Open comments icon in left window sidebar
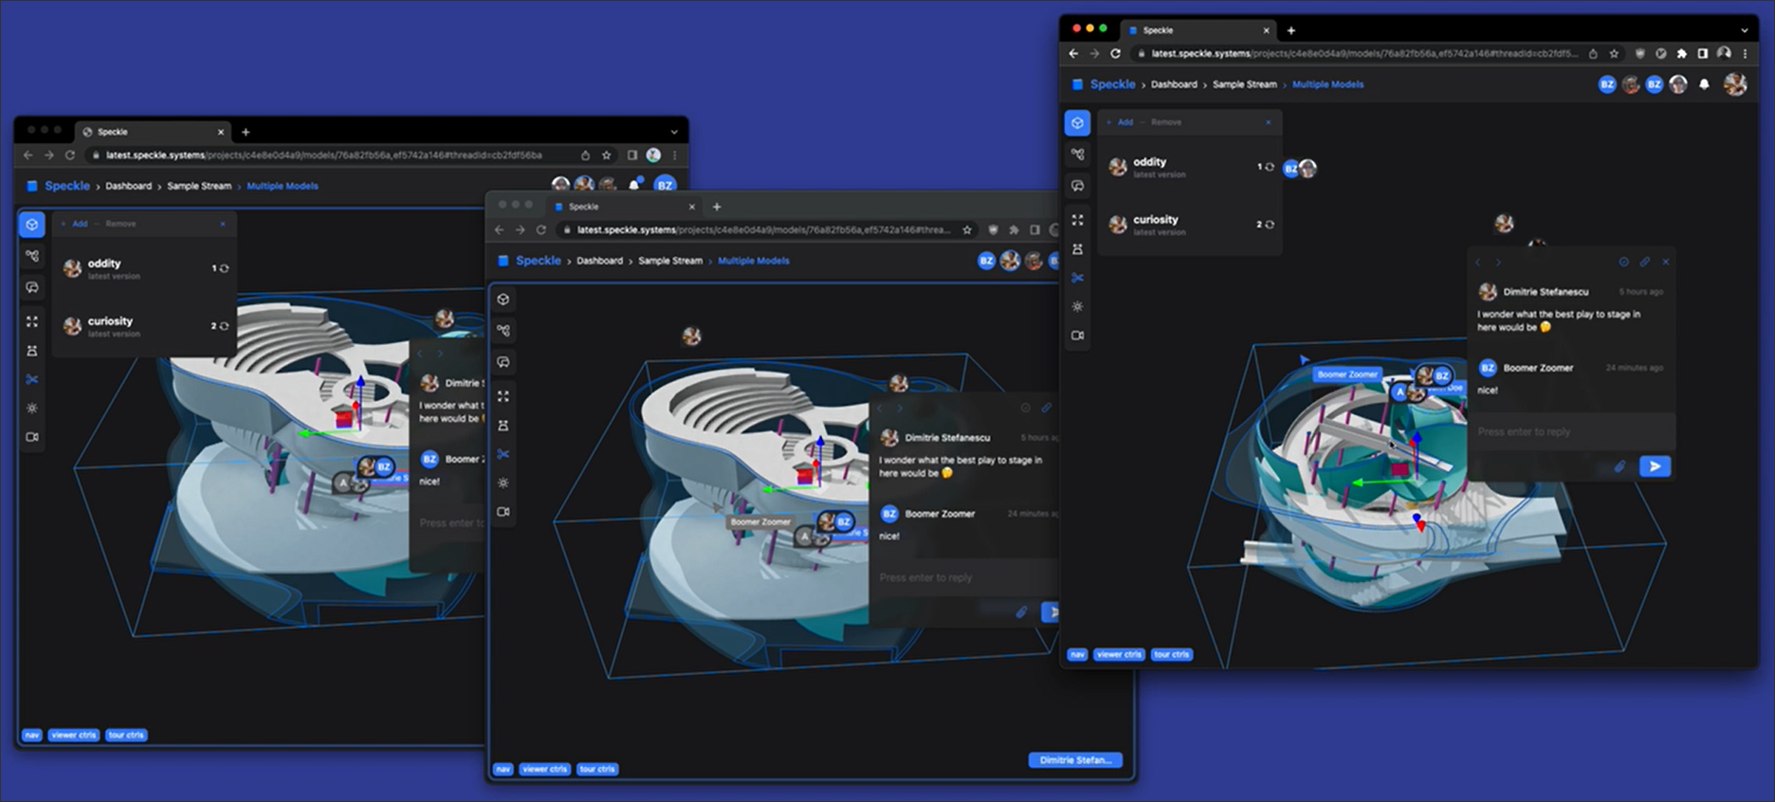This screenshot has width=1775, height=802. pyautogui.click(x=31, y=287)
